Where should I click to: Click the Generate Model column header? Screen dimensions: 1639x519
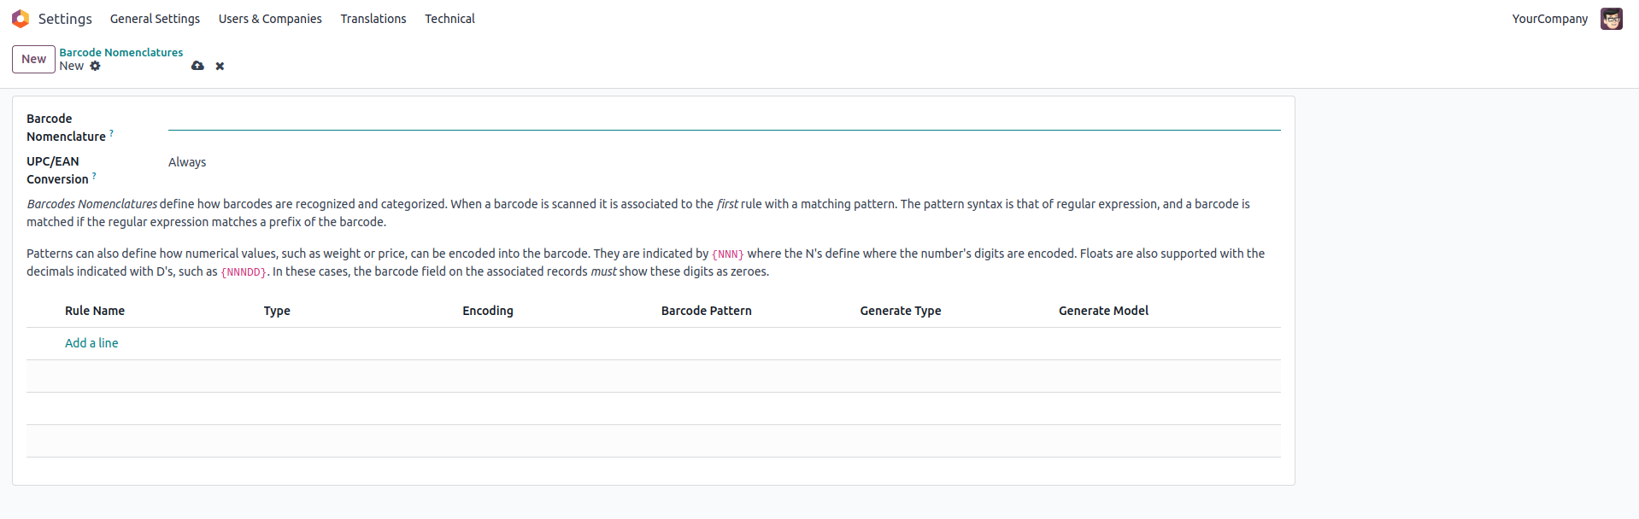1103,311
